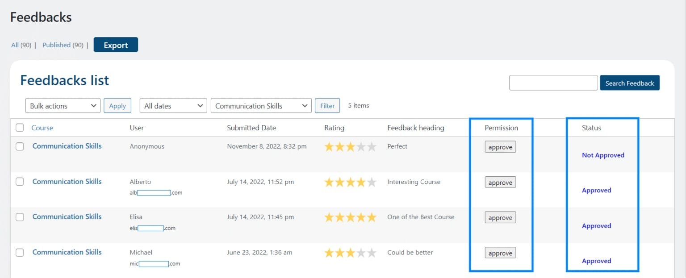Show All (90) feedbacks view

(x=21, y=45)
